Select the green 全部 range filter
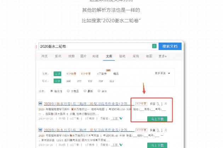 [57, 74]
